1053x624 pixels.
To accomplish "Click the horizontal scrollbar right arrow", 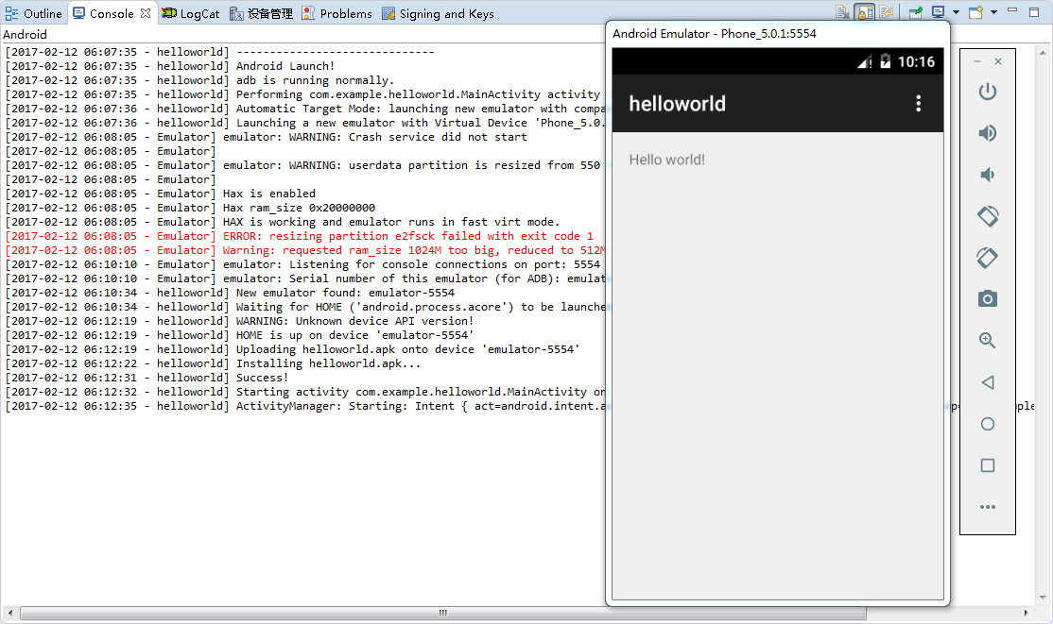I will [1027, 614].
